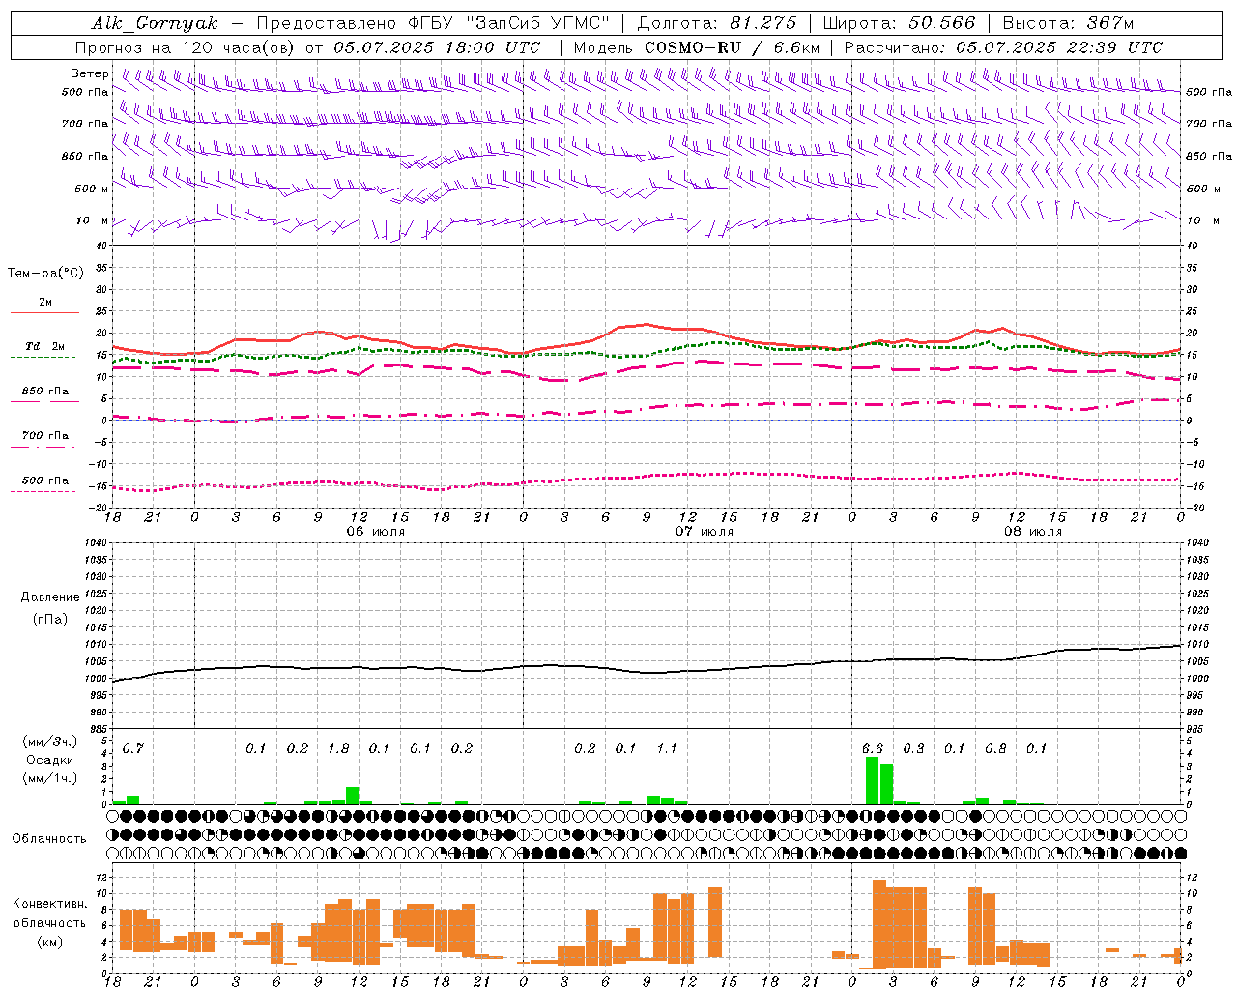Click the precipitation total '0.8'
This screenshot has width=1237, height=990.
pos(995,749)
